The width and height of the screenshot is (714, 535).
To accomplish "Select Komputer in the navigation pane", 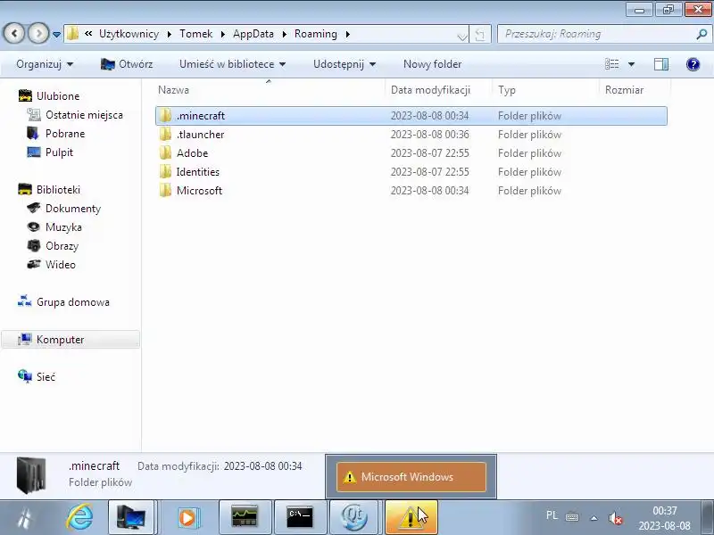I will (71, 340).
